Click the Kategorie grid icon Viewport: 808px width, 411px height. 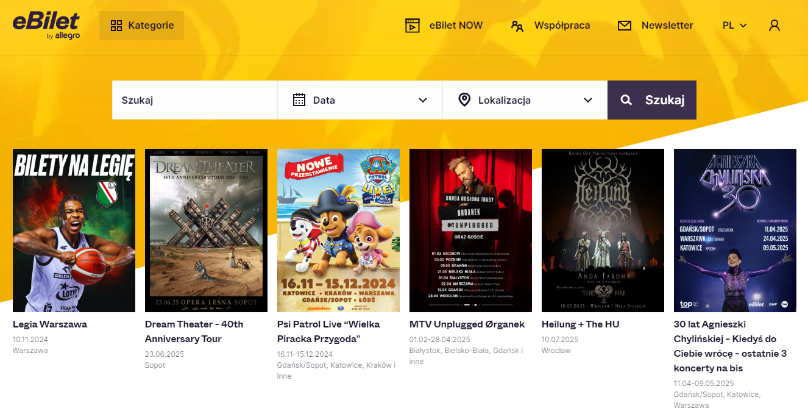pyautogui.click(x=116, y=26)
